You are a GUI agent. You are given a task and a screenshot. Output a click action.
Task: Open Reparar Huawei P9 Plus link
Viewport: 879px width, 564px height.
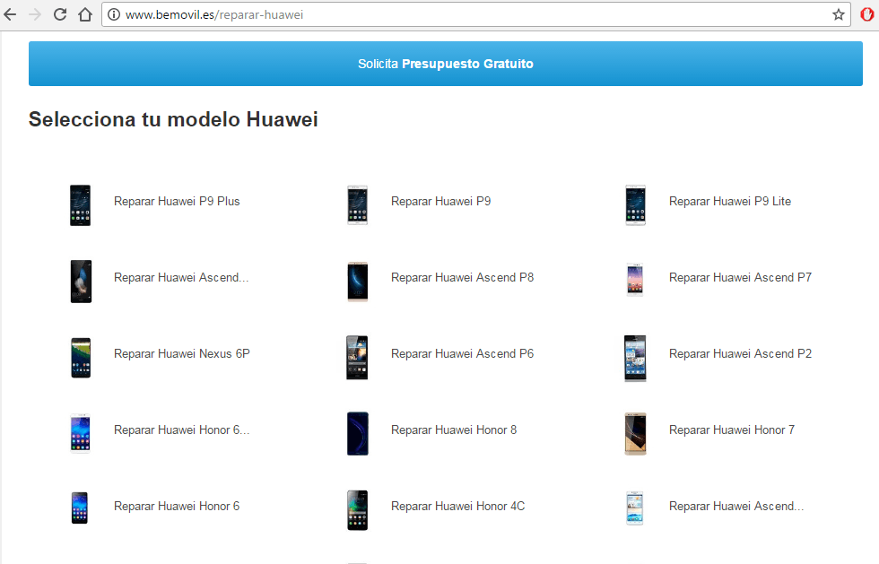[x=177, y=201]
